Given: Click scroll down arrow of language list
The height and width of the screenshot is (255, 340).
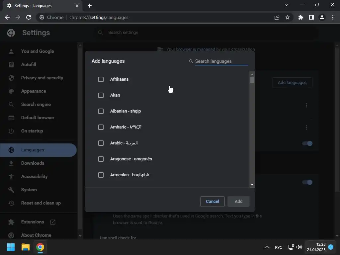Looking at the screenshot, I should tap(252, 185).
